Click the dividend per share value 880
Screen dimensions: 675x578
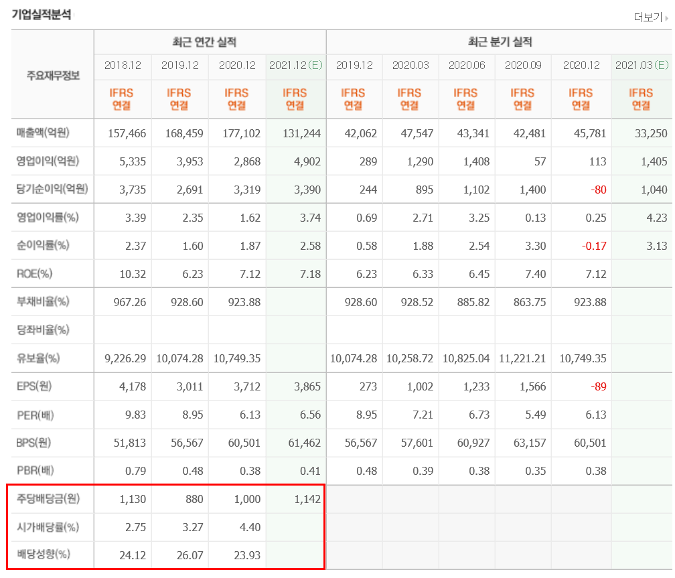coord(195,499)
